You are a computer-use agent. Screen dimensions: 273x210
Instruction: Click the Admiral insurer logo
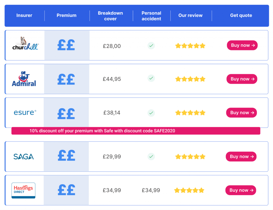[x=24, y=79]
